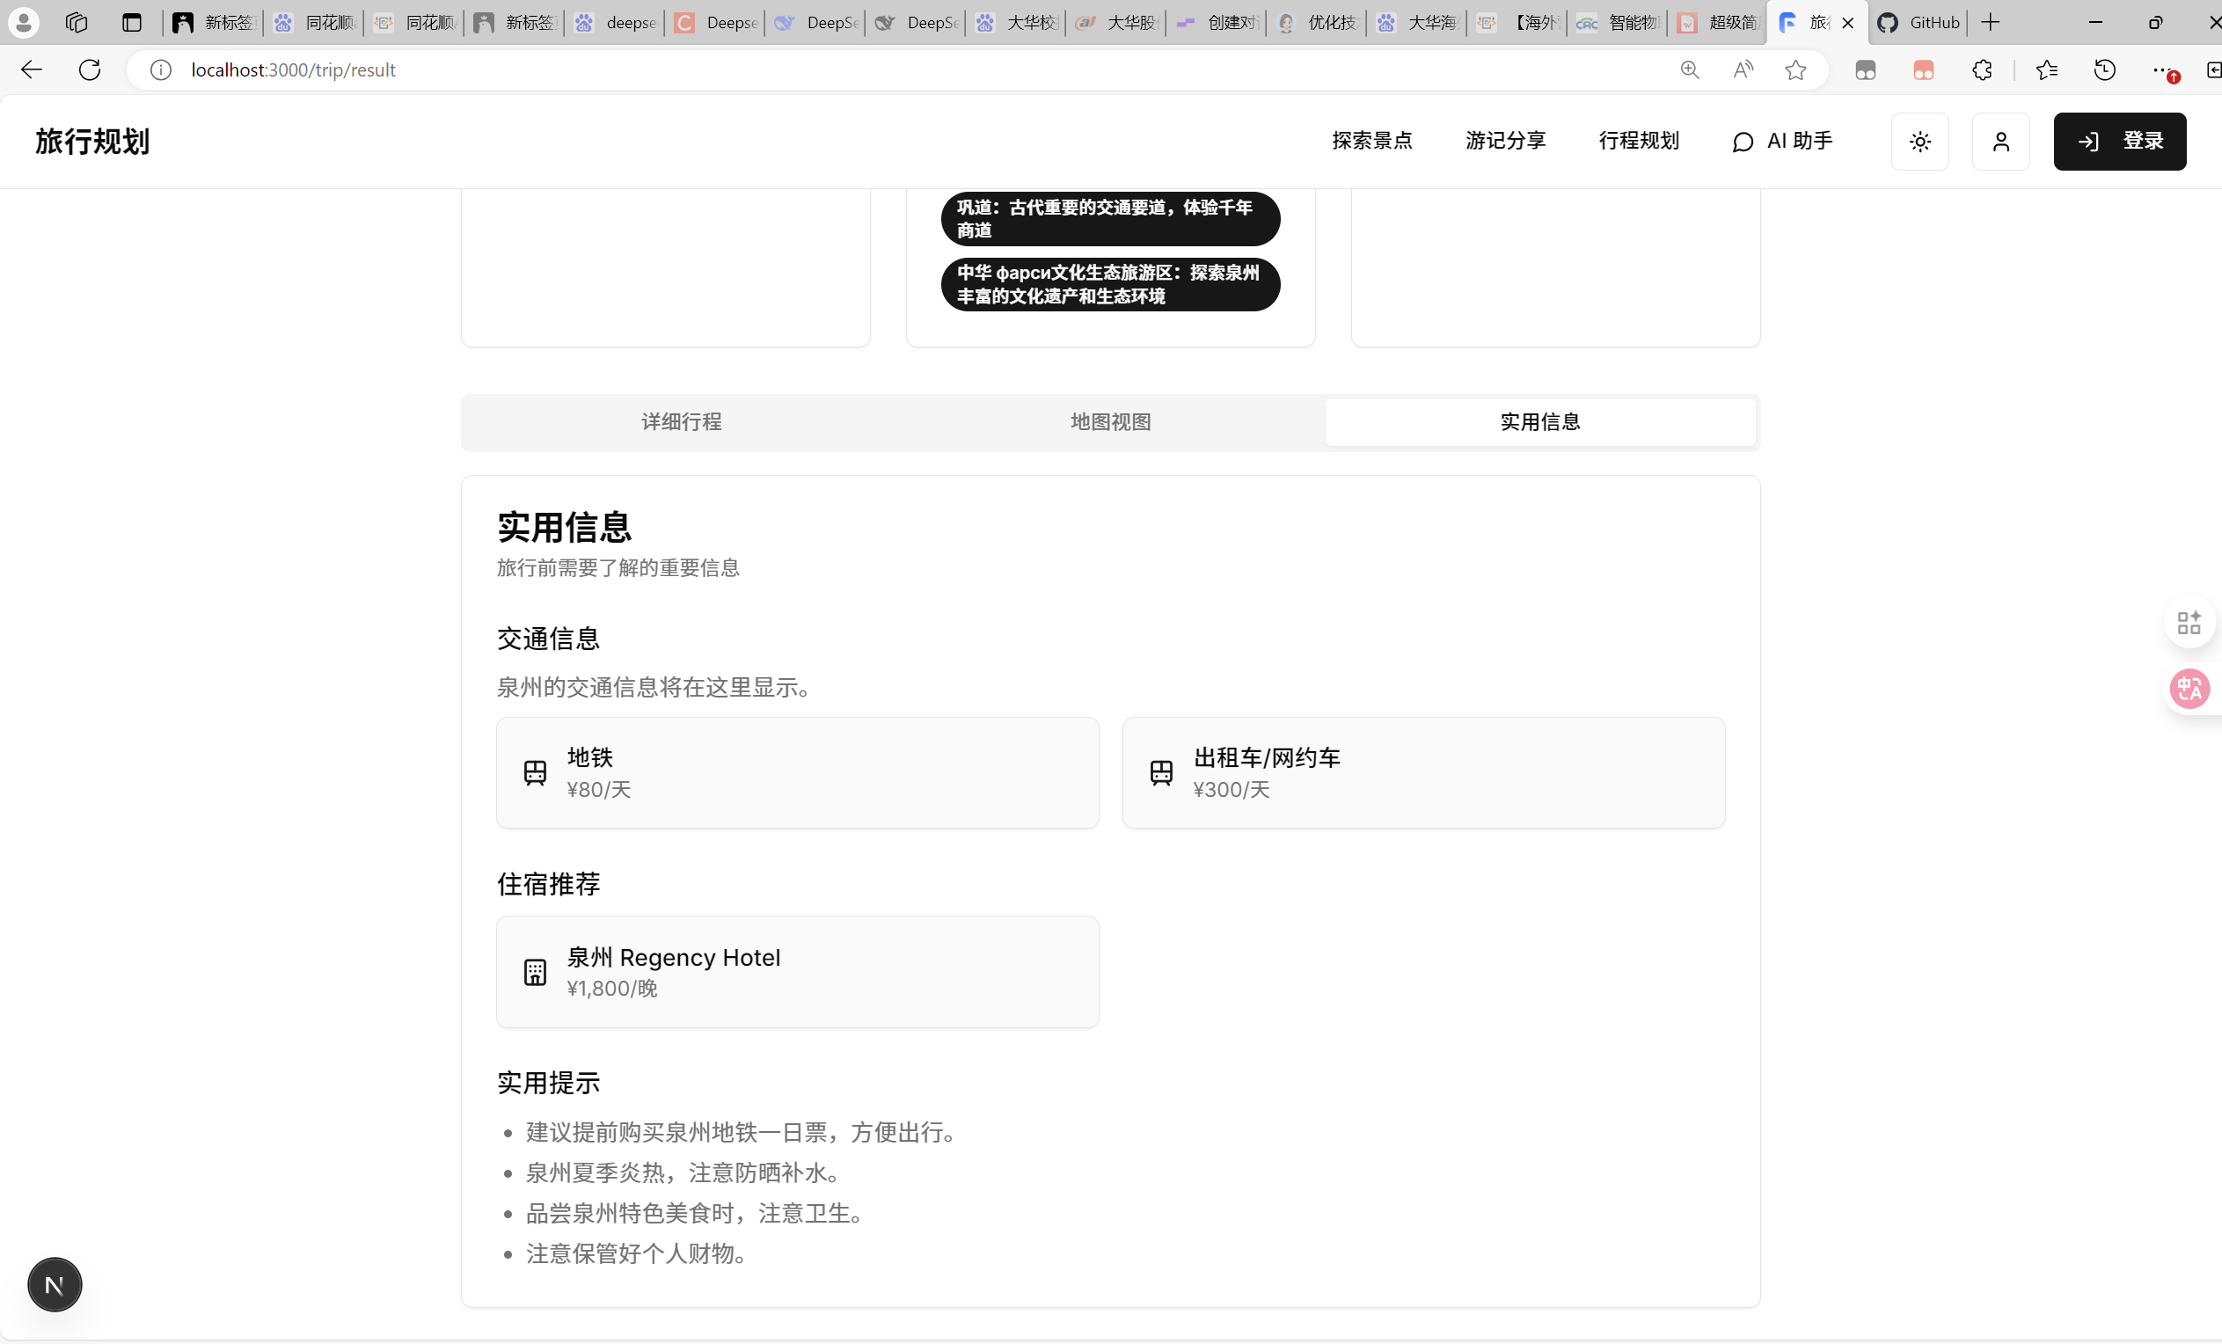This screenshot has width=2222, height=1344.
Task: Open browser extensions puzzle icon
Action: 1981,69
